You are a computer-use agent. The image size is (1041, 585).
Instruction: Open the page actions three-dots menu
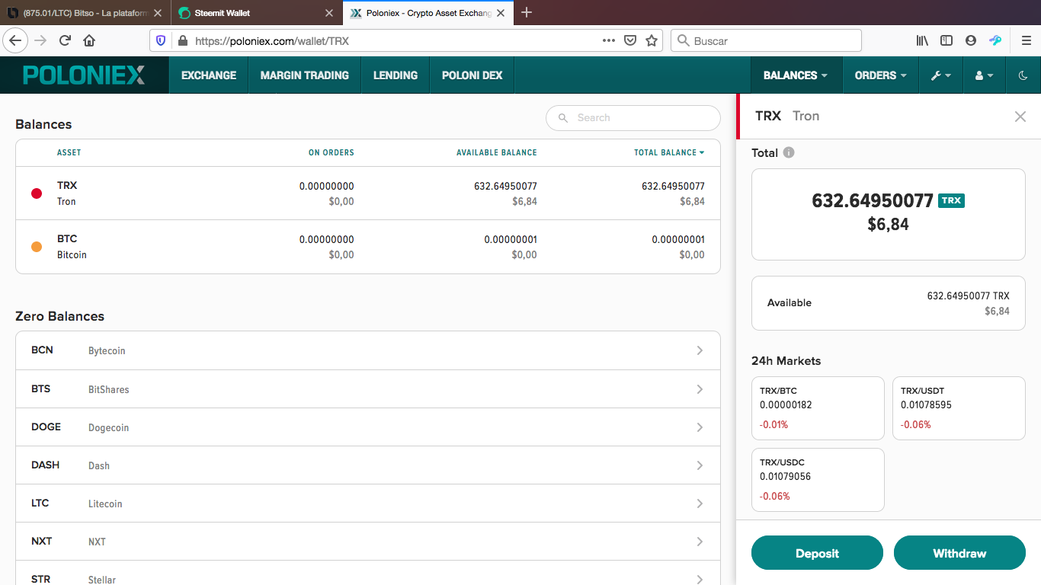(x=608, y=40)
